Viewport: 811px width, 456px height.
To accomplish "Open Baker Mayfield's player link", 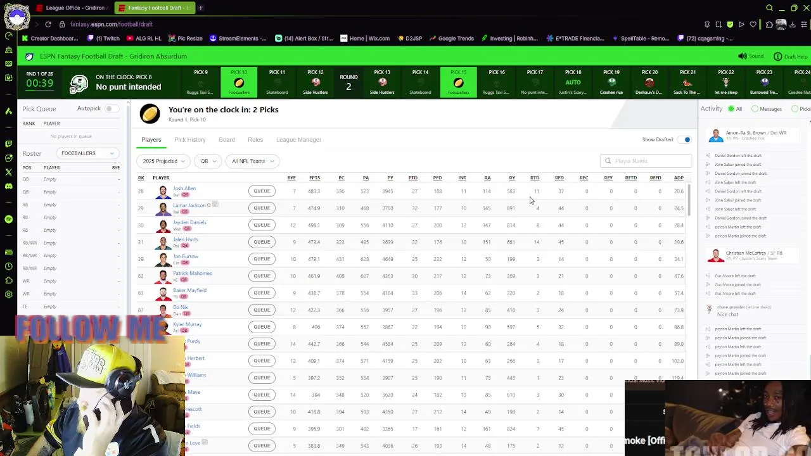I will (189, 290).
